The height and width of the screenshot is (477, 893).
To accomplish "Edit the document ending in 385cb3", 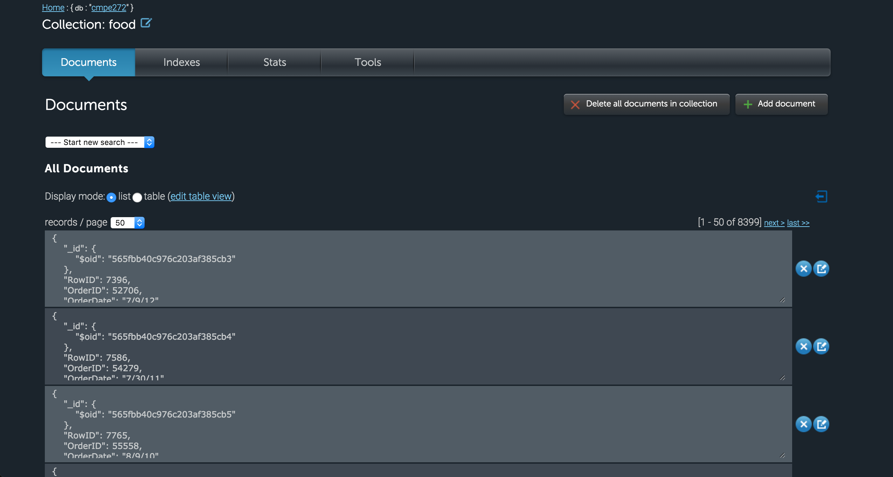I will point(821,269).
